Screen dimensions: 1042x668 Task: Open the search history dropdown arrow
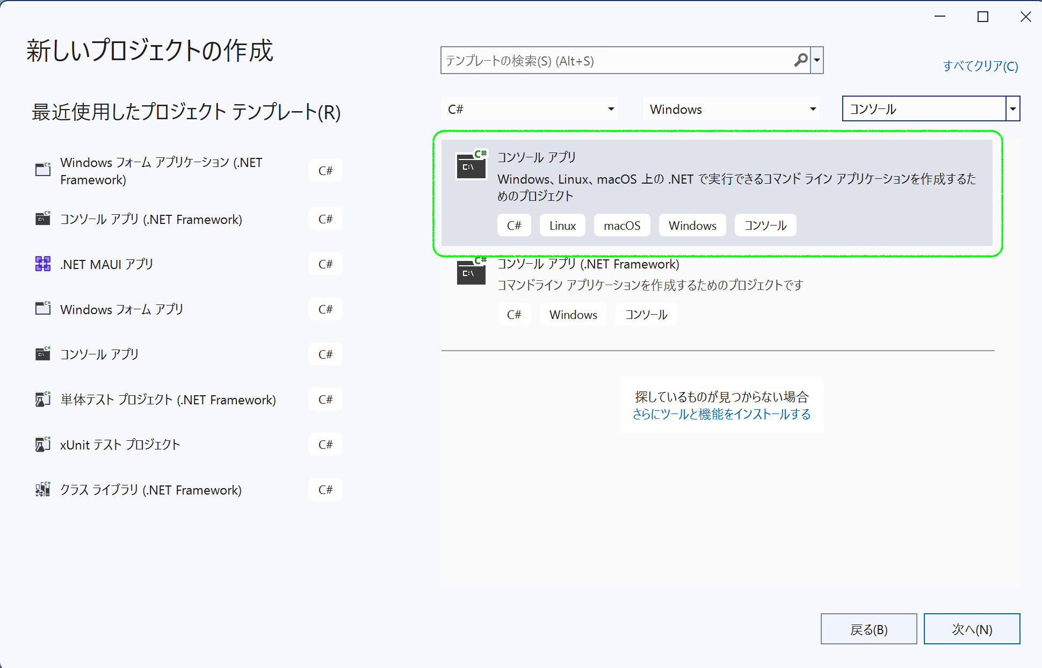[x=817, y=60]
